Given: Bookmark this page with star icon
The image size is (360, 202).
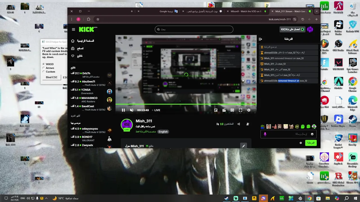Looking at the screenshot, I should pos(98,19).
